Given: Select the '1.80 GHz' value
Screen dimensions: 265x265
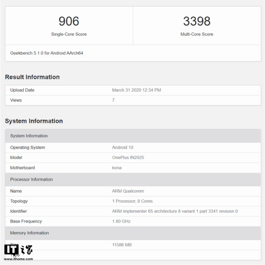Looking at the screenshot, I should [x=121, y=221].
